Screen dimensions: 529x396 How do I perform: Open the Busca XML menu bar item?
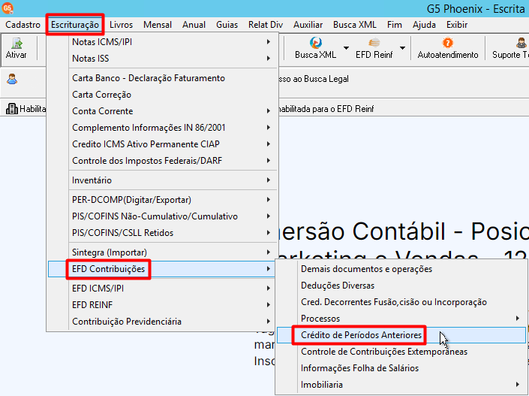[x=355, y=25]
